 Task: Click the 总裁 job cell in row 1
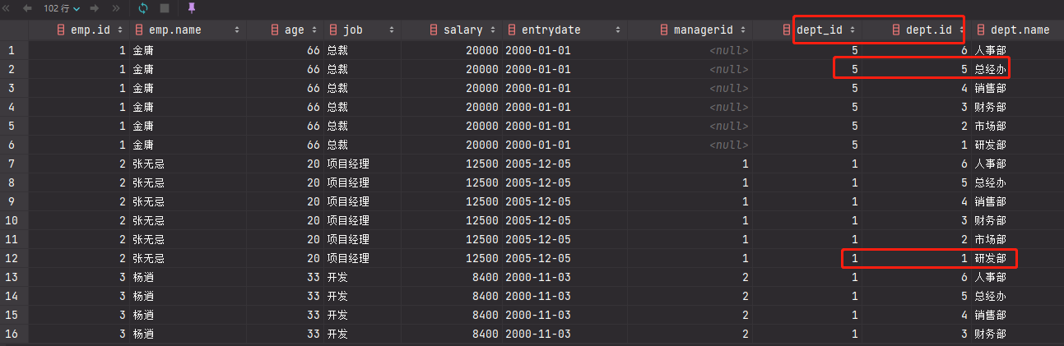[x=362, y=50]
